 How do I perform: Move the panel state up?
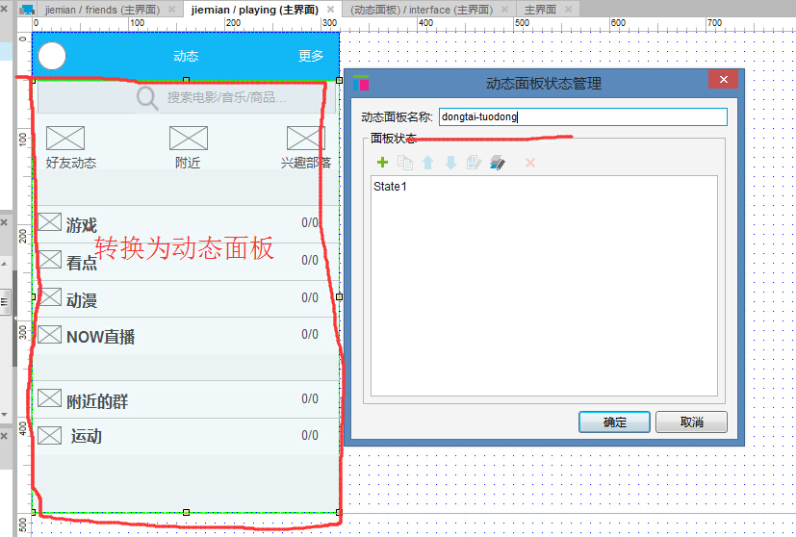pyautogui.click(x=427, y=163)
